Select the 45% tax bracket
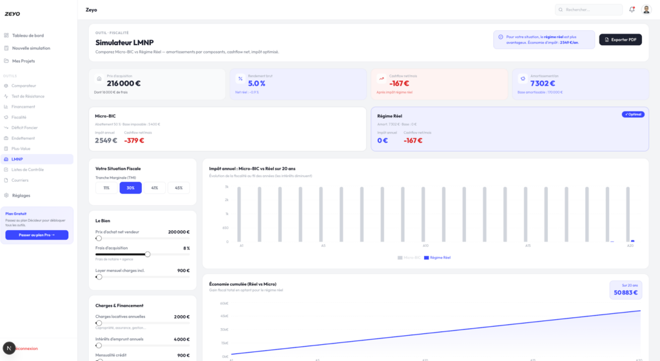660x361 pixels. (x=179, y=188)
